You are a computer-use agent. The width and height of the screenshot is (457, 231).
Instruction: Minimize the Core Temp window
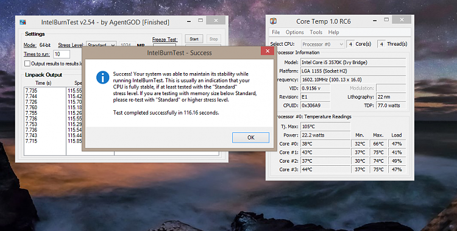[375, 20]
